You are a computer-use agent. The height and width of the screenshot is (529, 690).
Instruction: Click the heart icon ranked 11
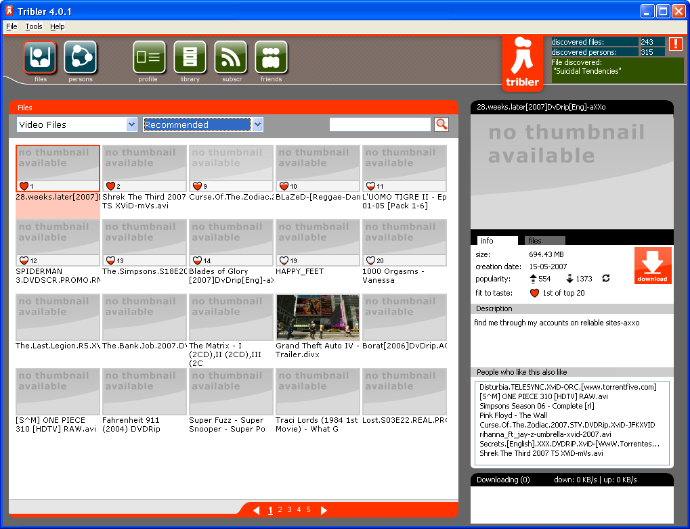371,186
